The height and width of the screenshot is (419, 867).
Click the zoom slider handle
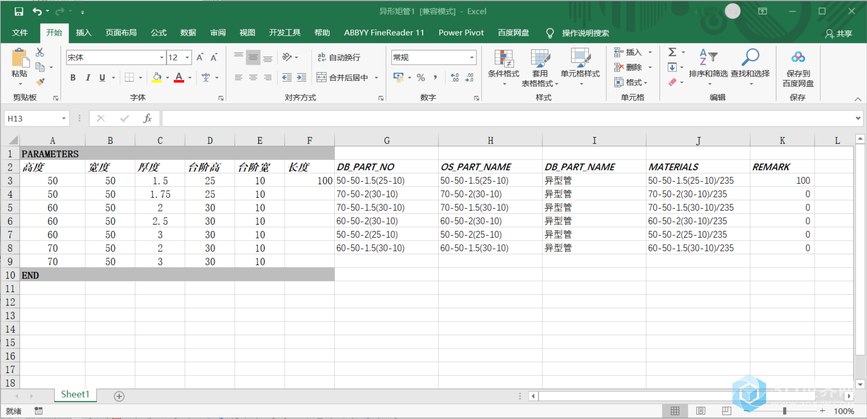tap(784, 410)
